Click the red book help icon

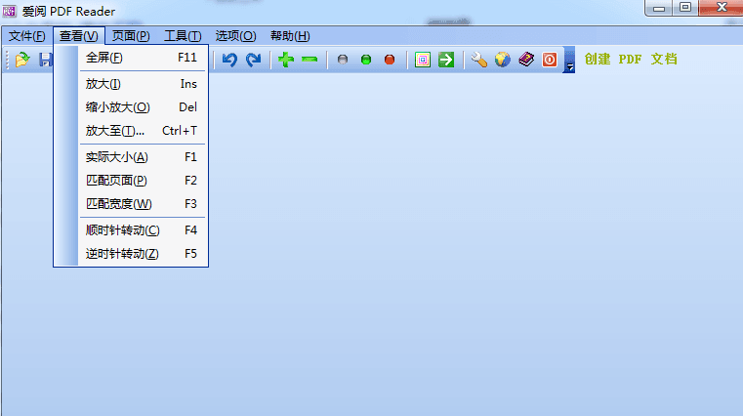pyautogui.click(x=526, y=60)
